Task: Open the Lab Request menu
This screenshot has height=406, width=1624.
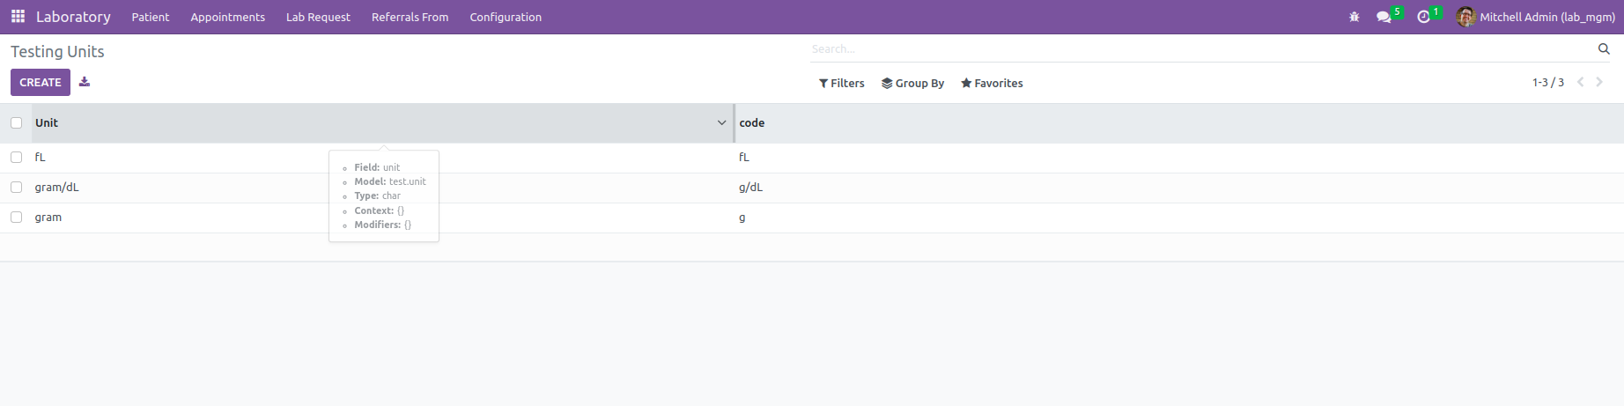Action: tap(318, 17)
